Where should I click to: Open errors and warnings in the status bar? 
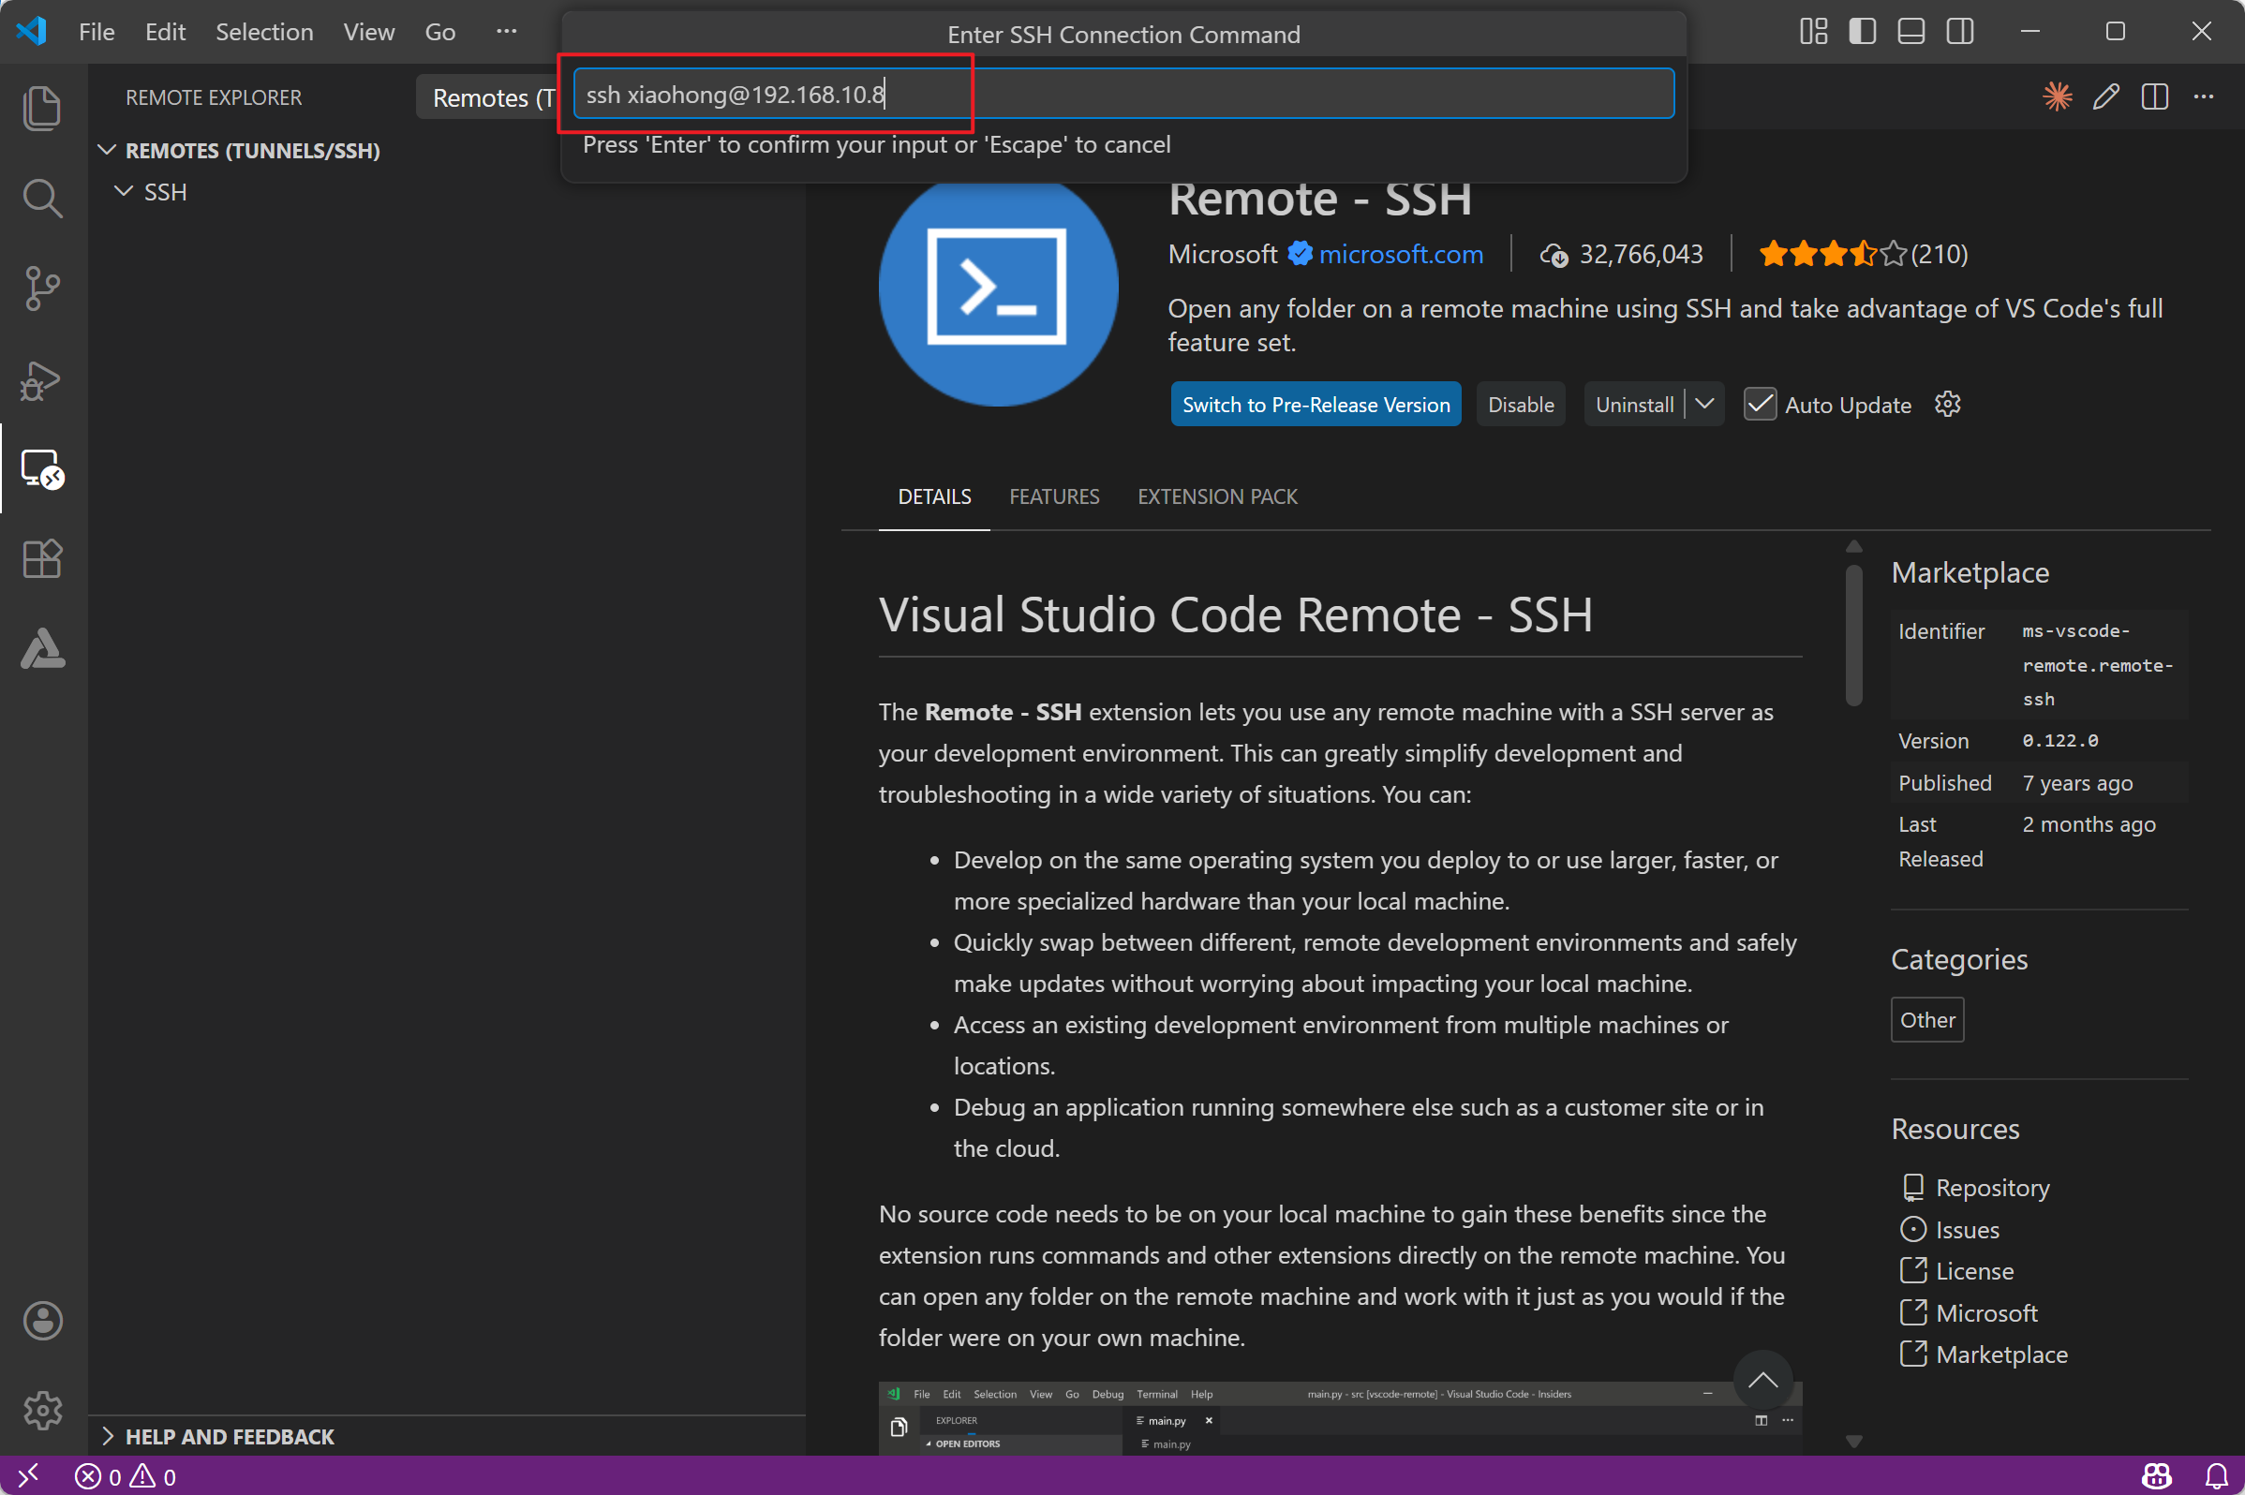[x=126, y=1476]
